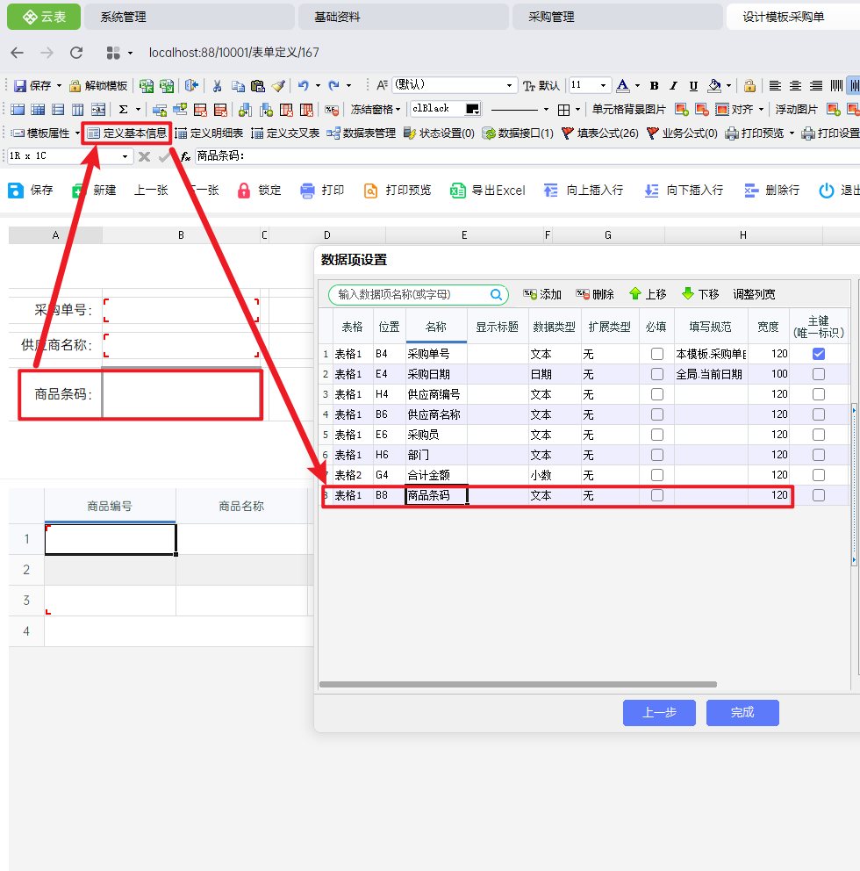Check required checkbox for 采购单号 row
Image resolution: width=860 pixels, height=871 pixels.
coord(656,354)
